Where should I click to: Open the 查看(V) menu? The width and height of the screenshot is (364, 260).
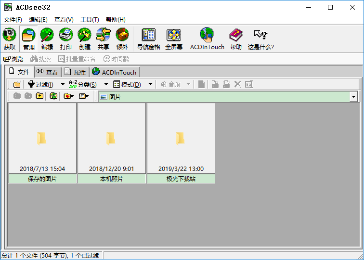[x=64, y=20]
